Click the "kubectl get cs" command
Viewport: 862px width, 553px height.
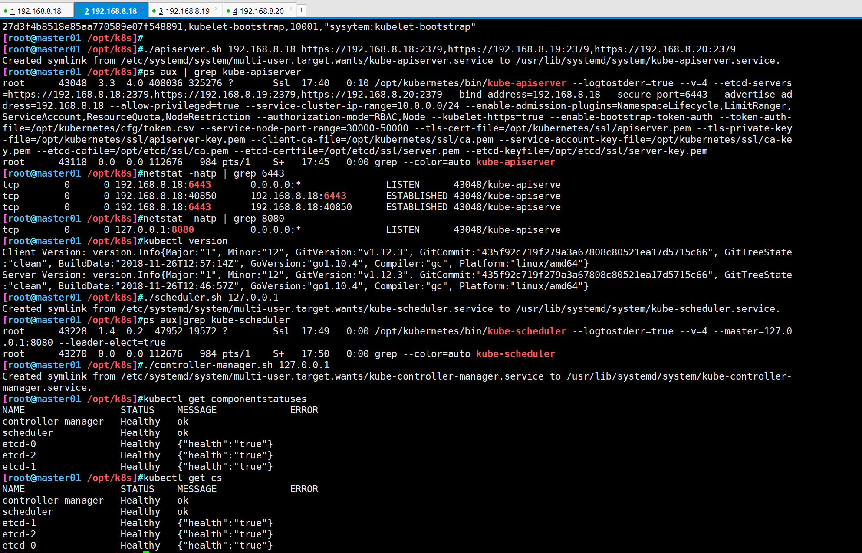[x=183, y=478]
